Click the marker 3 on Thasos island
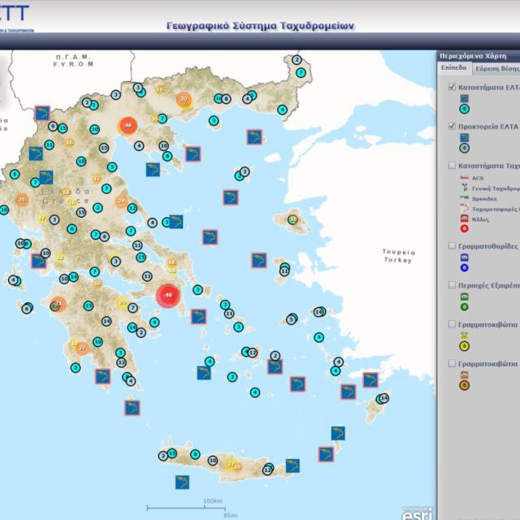 (x=214, y=121)
